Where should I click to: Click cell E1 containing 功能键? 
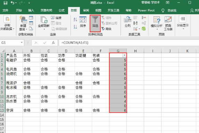click(x=83, y=55)
